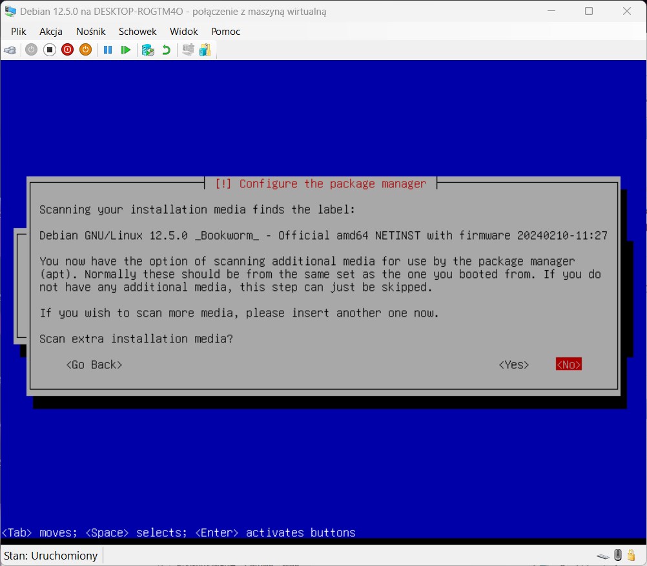This screenshot has height=566, width=647.
Task: Pause the virtual machine
Action: pos(108,50)
